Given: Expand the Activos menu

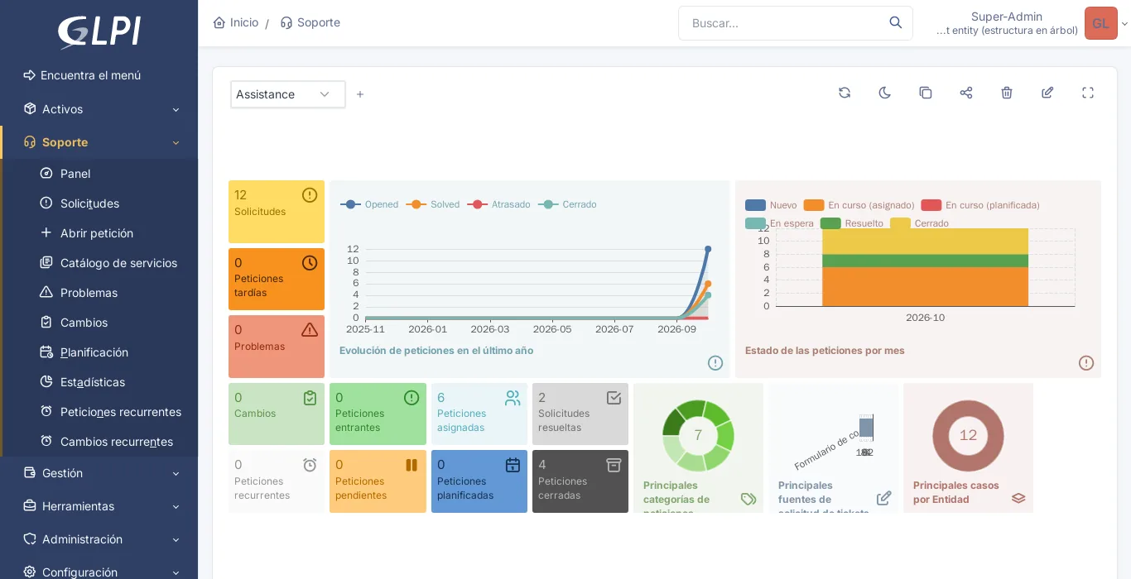Looking at the screenshot, I should click(x=99, y=109).
